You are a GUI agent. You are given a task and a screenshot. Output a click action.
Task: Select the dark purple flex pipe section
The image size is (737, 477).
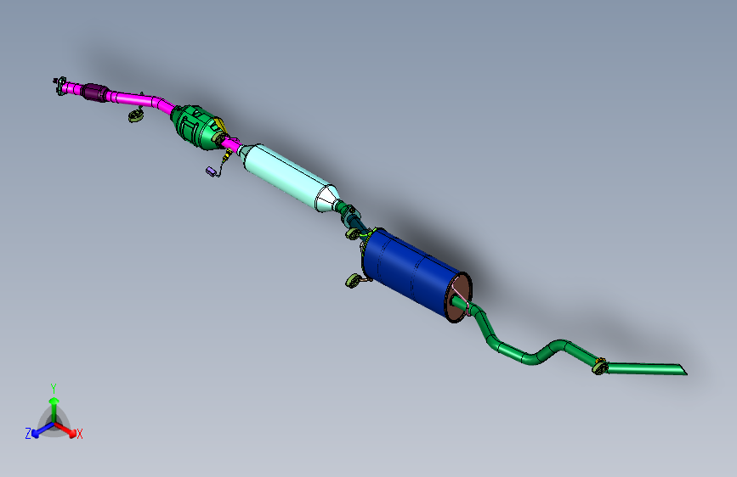pos(95,93)
